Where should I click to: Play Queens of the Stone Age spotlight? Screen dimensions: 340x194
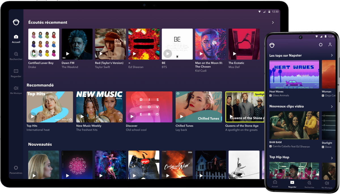[231, 116]
